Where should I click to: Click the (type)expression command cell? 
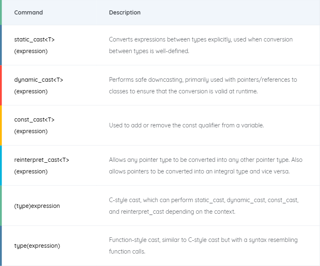click(x=37, y=206)
